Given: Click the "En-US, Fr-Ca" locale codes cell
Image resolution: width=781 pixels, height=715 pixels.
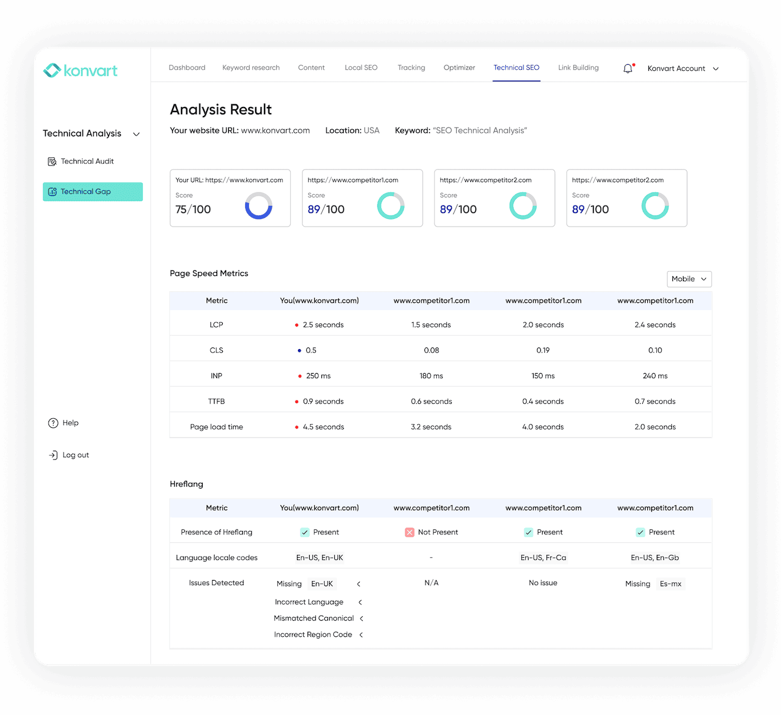Looking at the screenshot, I should tap(543, 558).
